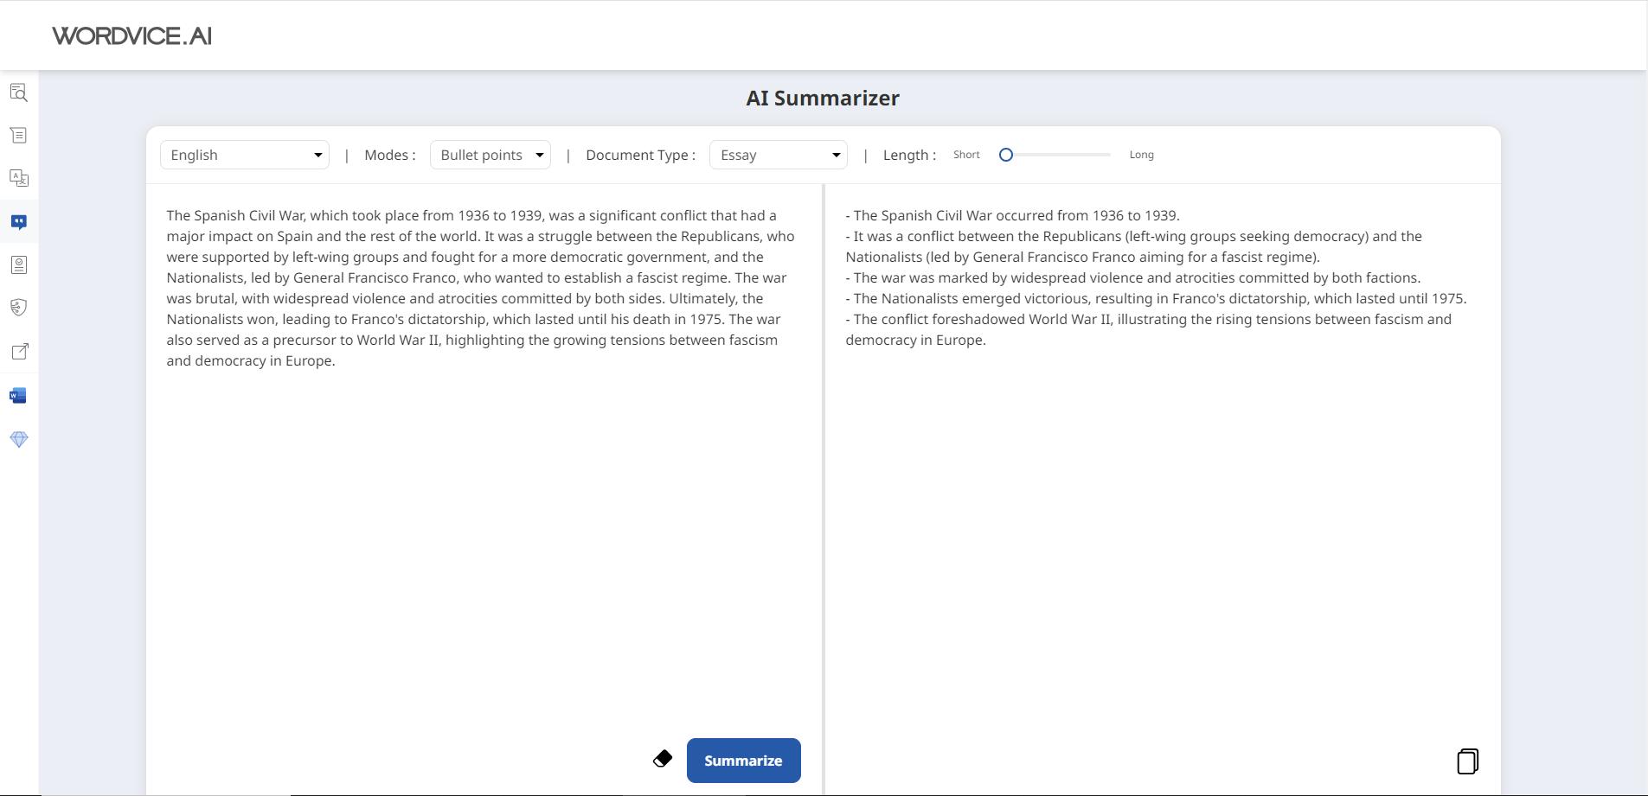The image size is (1648, 796).
Task: Open the Essay document type dropdown
Action: [778, 155]
